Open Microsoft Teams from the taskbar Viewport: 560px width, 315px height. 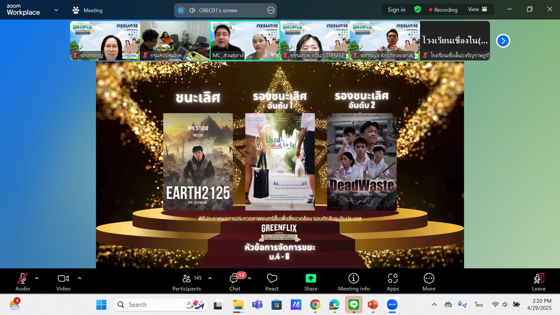coord(257,305)
